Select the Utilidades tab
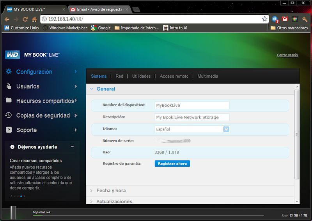The height and width of the screenshot is (221, 312). tap(141, 76)
